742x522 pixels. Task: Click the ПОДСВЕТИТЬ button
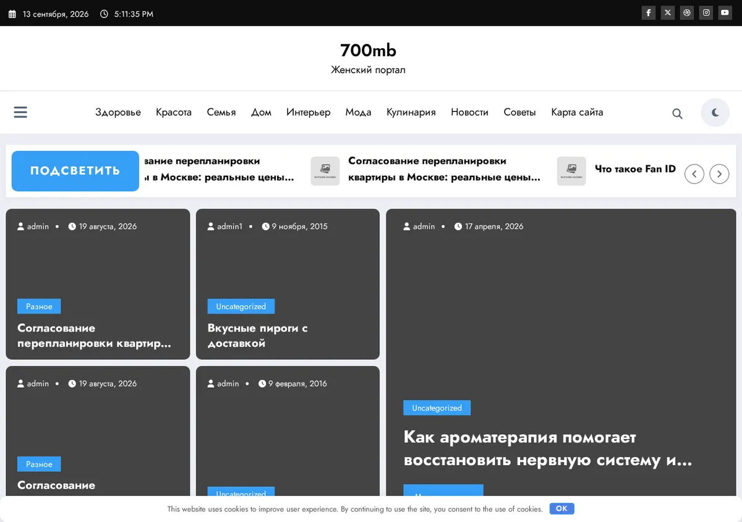coord(75,171)
